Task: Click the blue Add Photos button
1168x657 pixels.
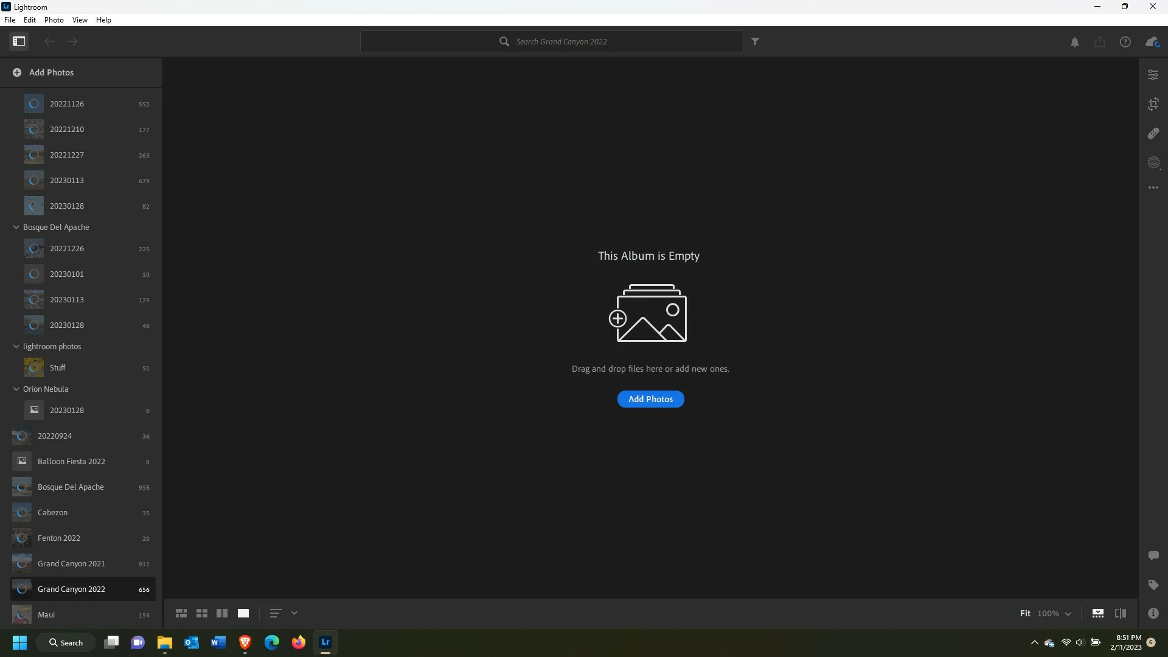Action: (x=650, y=399)
